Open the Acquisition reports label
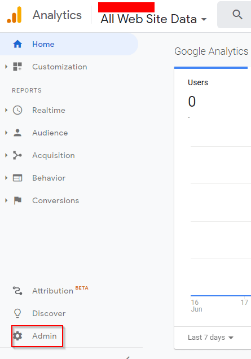251x359 pixels. pyautogui.click(x=54, y=155)
